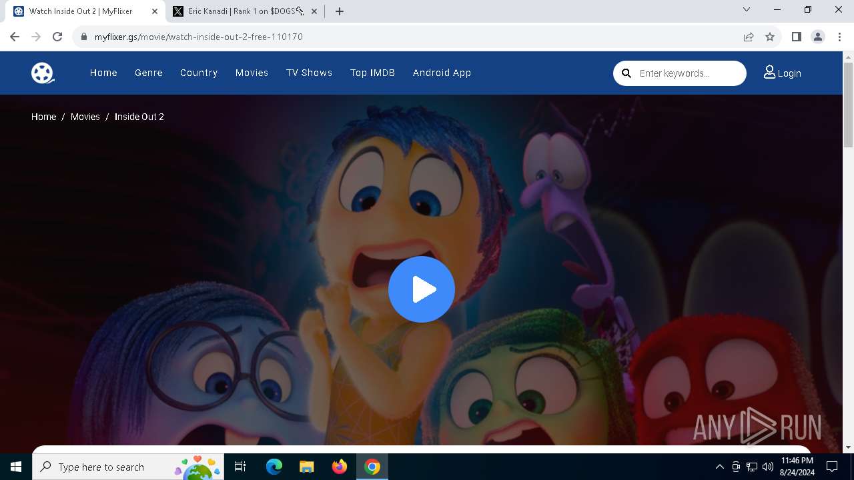Viewport: 854px width, 480px height.
Task: Open Task View on the taskbar
Action: tap(240, 467)
